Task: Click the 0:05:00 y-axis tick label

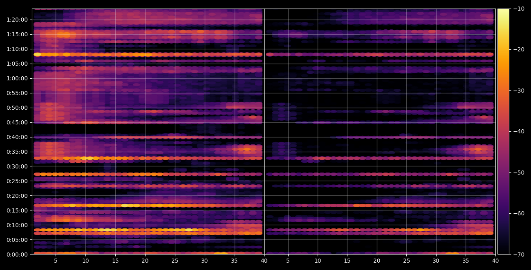Action: [17, 240]
